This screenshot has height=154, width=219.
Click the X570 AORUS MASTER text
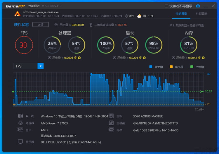click(x=148, y=116)
